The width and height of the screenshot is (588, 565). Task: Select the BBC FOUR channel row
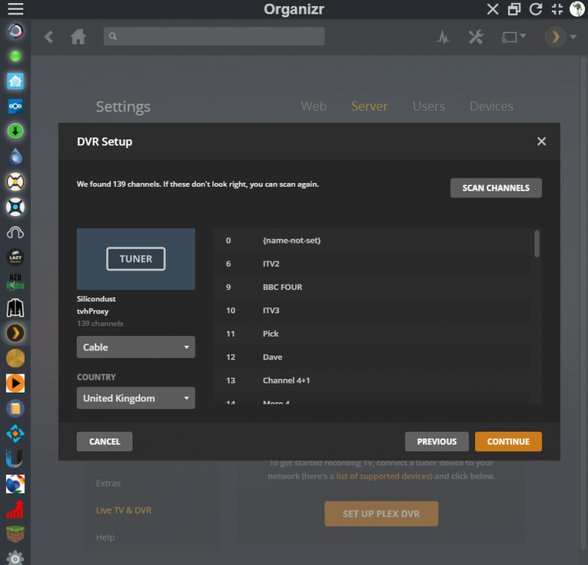372,287
